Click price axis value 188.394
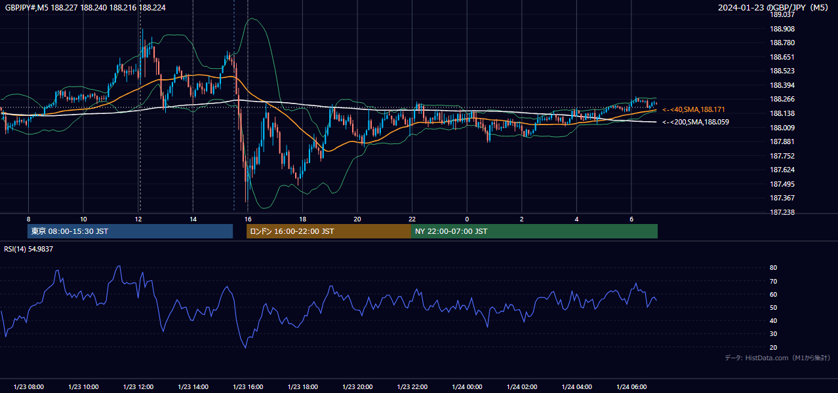Image resolution: width=838 pixels, height=393 pixels. click(x=782, y=85)
